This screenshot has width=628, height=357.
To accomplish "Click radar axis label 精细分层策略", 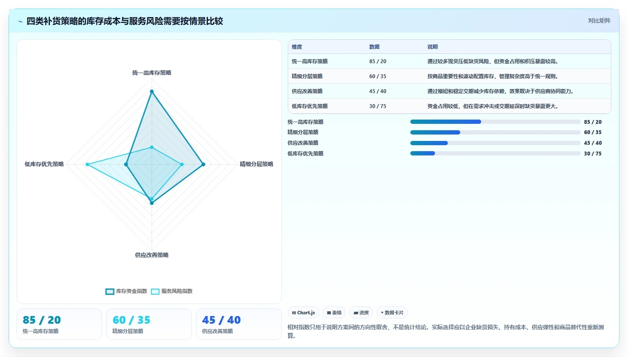I will (x=257, y=164).
